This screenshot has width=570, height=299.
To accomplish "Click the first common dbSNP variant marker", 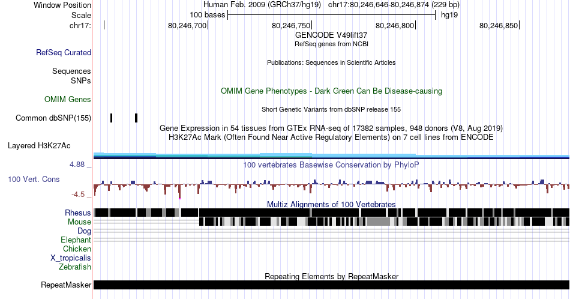I will 111,118.
